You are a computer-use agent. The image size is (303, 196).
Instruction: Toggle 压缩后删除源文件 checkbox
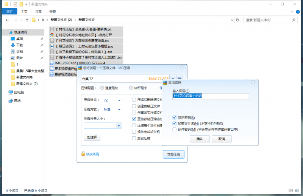click(x=134, y=100)
